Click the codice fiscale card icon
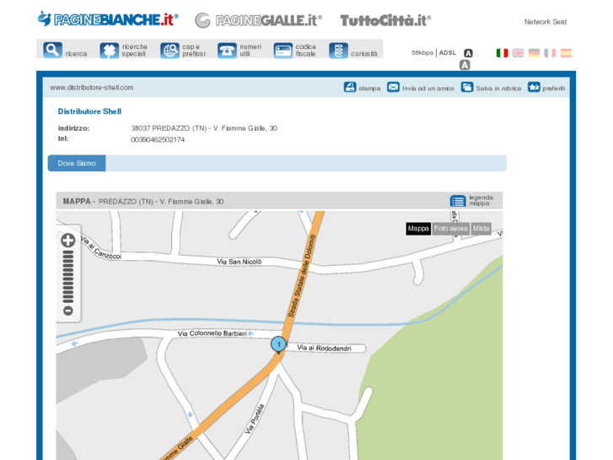The image size is (613, 460). tap(283, 51)
